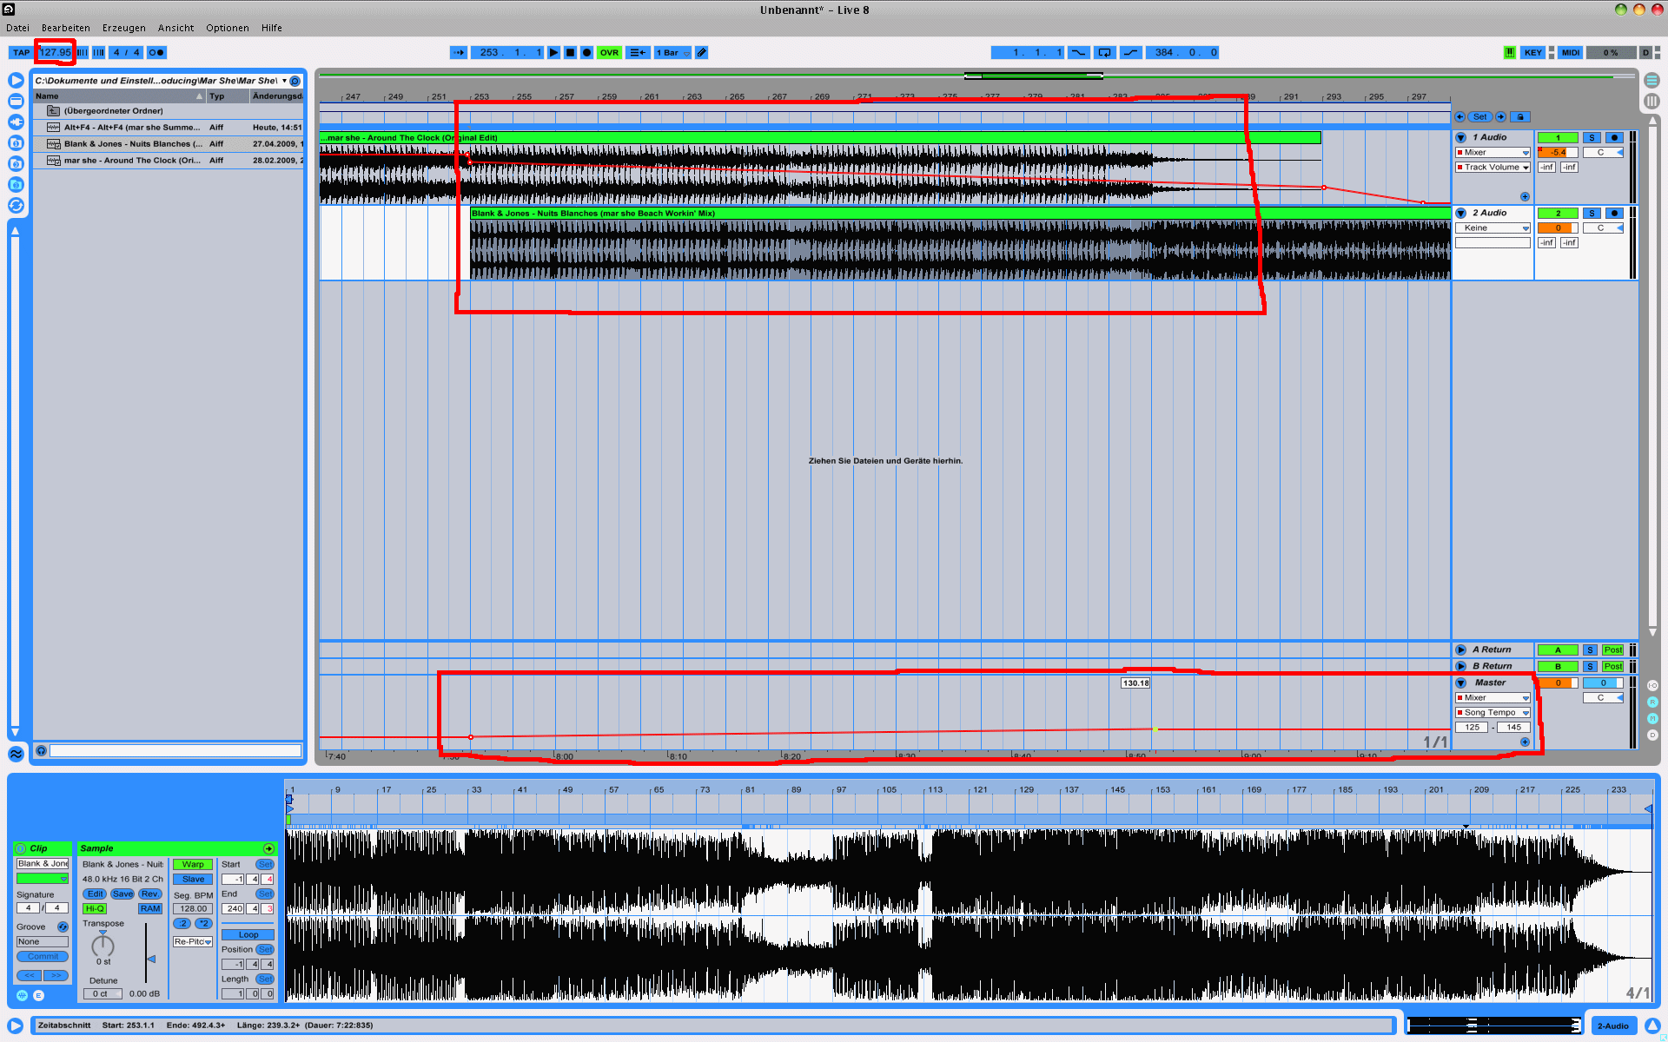Open the Ansicht menu

175,28
